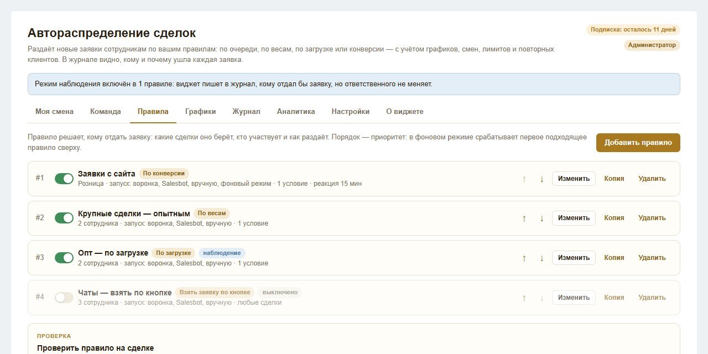The image size is (708, 354).
Task: Move rule 'Крупные сделки — опытным' up
Action: tap(524, 218)
